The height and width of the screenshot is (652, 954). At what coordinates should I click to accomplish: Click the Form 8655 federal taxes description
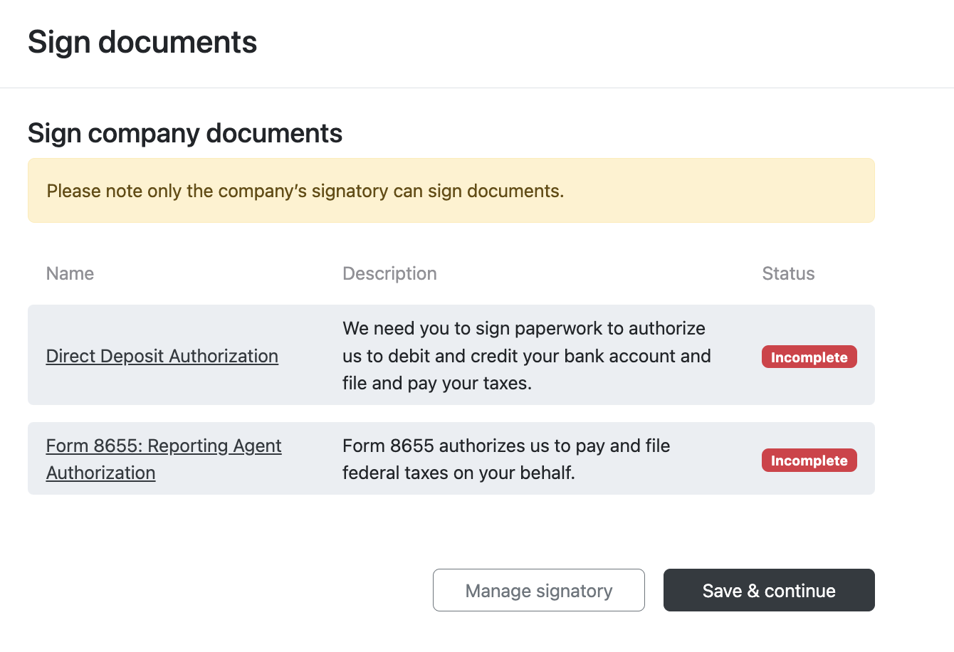point(505,459)
